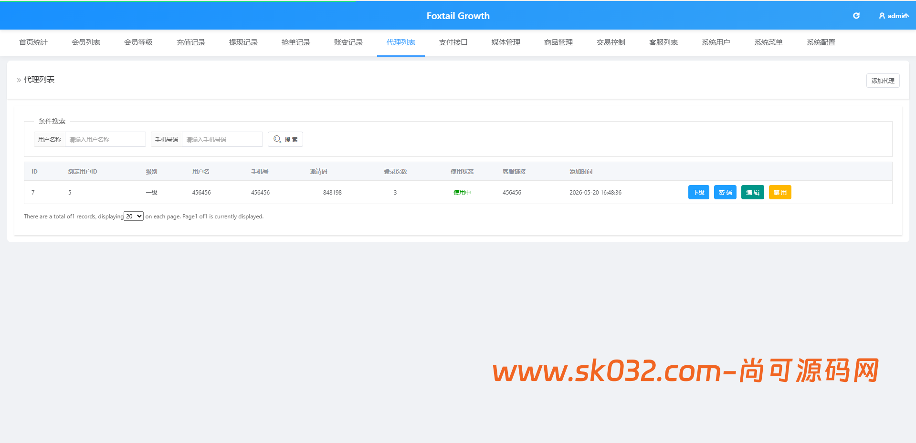This screenshot has height=443, width=916.
Task: Open the 支付接口 tab
Action: click(x=453, y=42)
